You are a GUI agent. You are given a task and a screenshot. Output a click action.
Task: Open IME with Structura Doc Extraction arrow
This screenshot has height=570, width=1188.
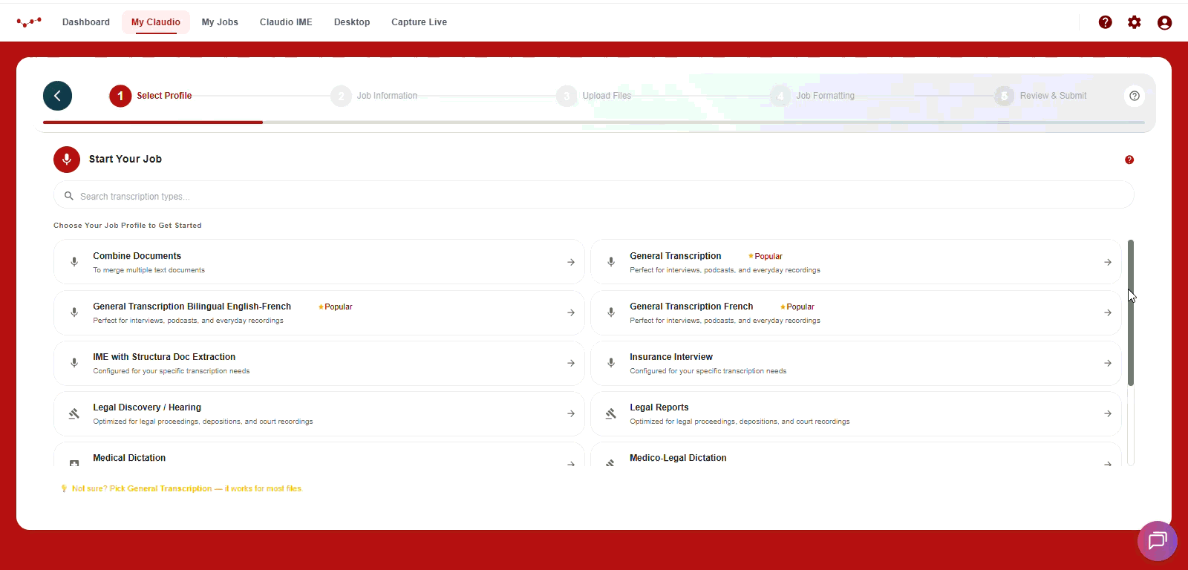[571, 363]
